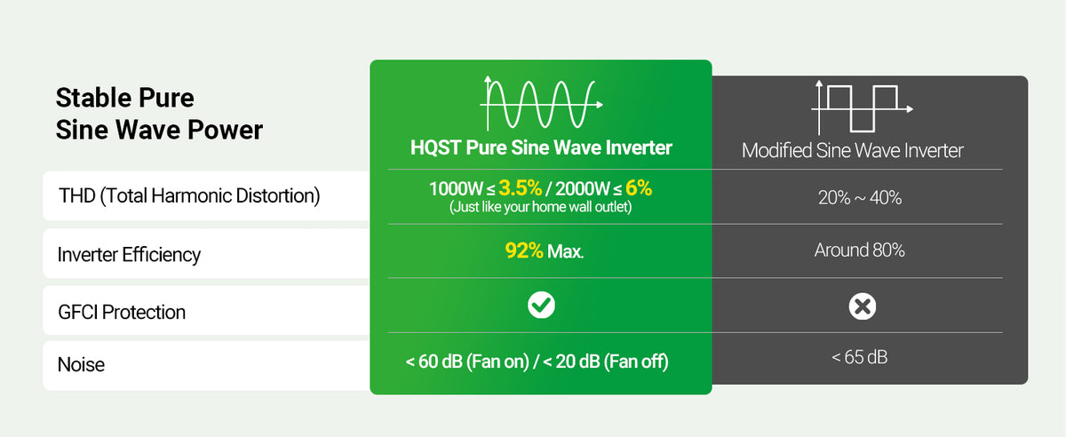Click the 20% ~ 40% distortion value

coord(859,198)
